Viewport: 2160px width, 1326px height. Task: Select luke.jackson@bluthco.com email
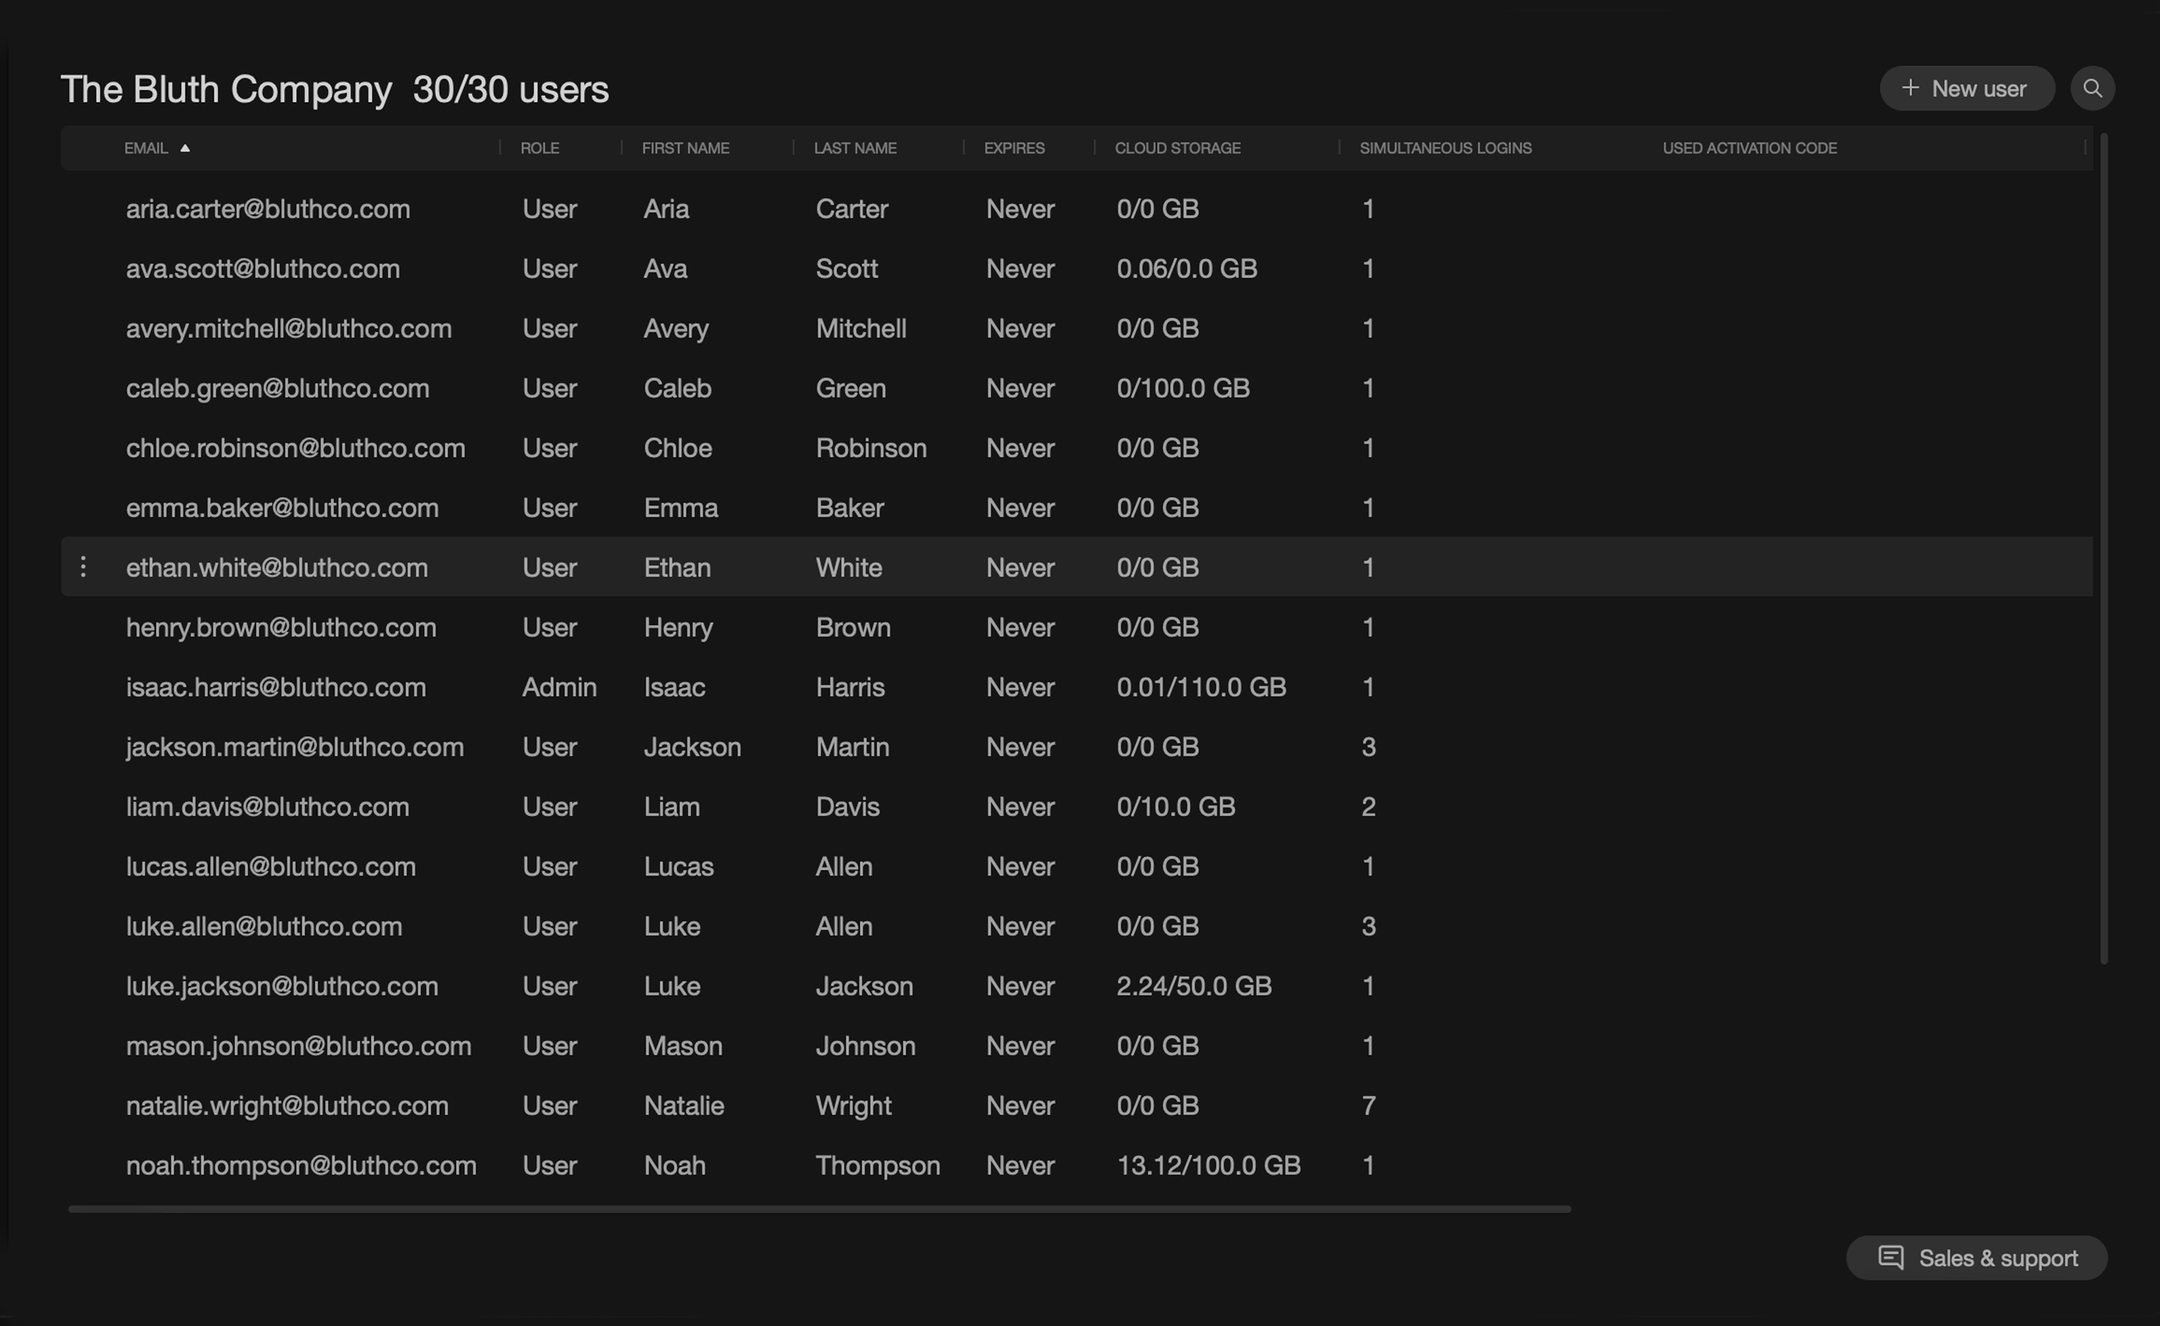(x=282, y=985)
